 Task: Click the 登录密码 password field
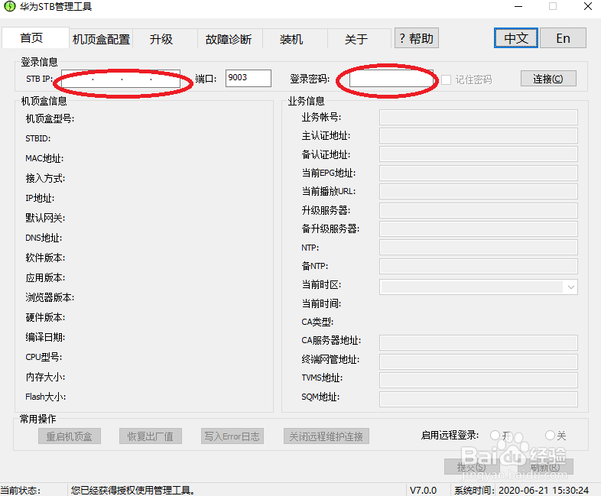[391, 79]
